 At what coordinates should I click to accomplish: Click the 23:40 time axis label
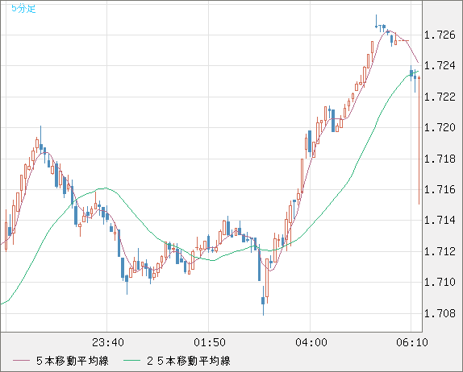pos(108,342)
